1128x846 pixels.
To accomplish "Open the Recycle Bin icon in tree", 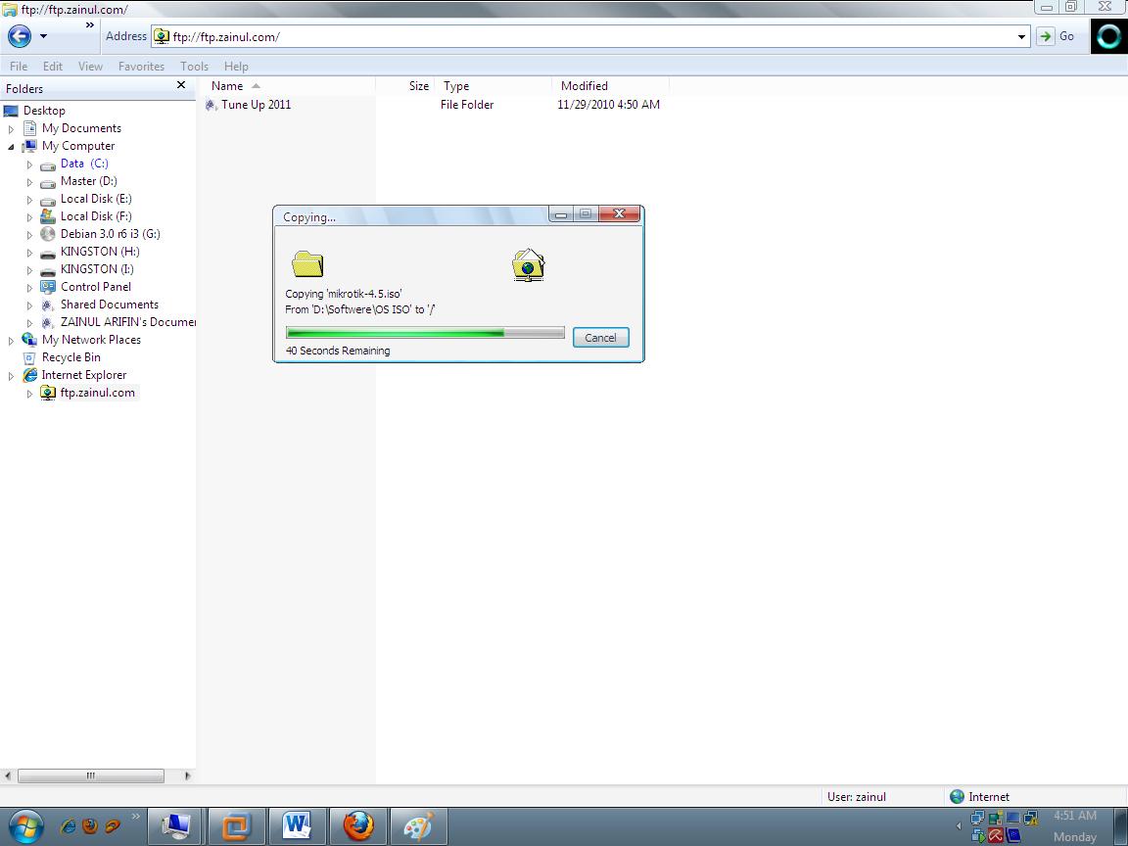I will click(29, 357).
